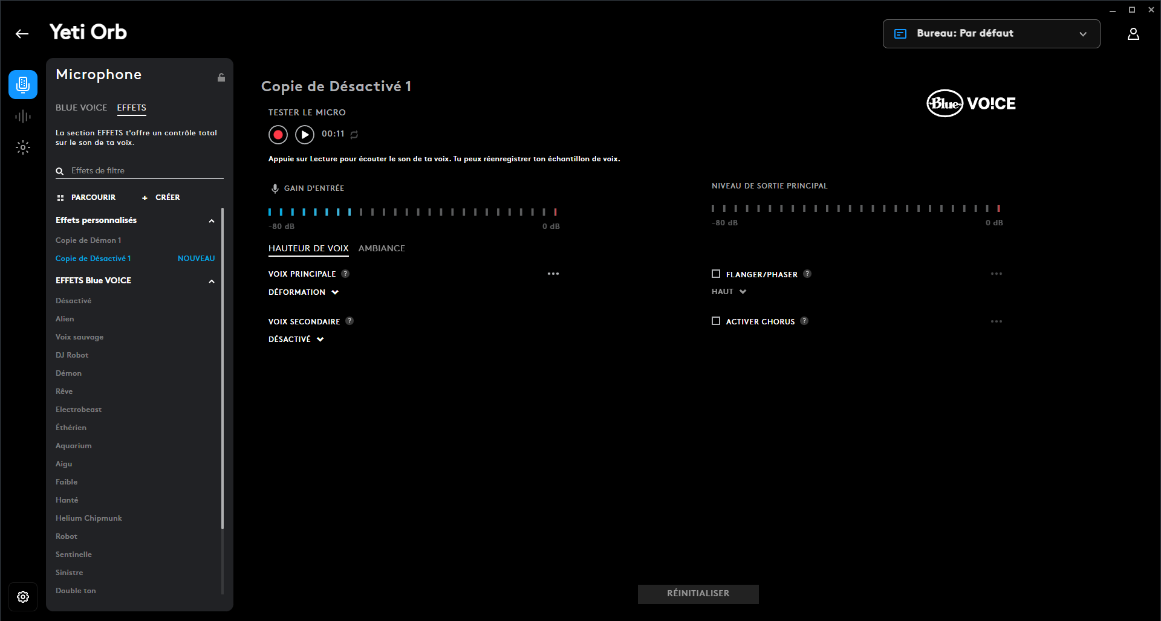Select Copie de Désactivé 1 preset

coord(93,259)
